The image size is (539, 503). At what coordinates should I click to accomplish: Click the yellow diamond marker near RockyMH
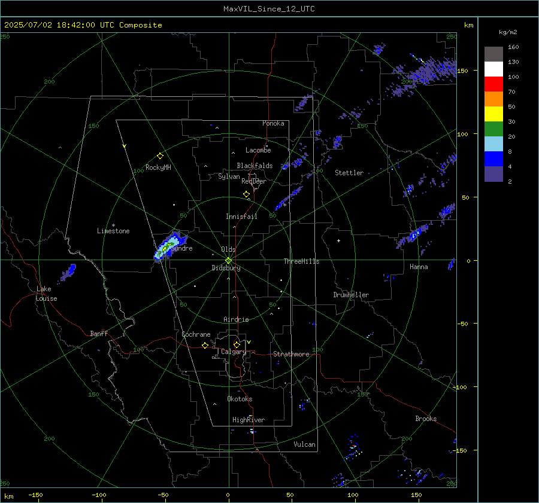click(x=160, y=156)
